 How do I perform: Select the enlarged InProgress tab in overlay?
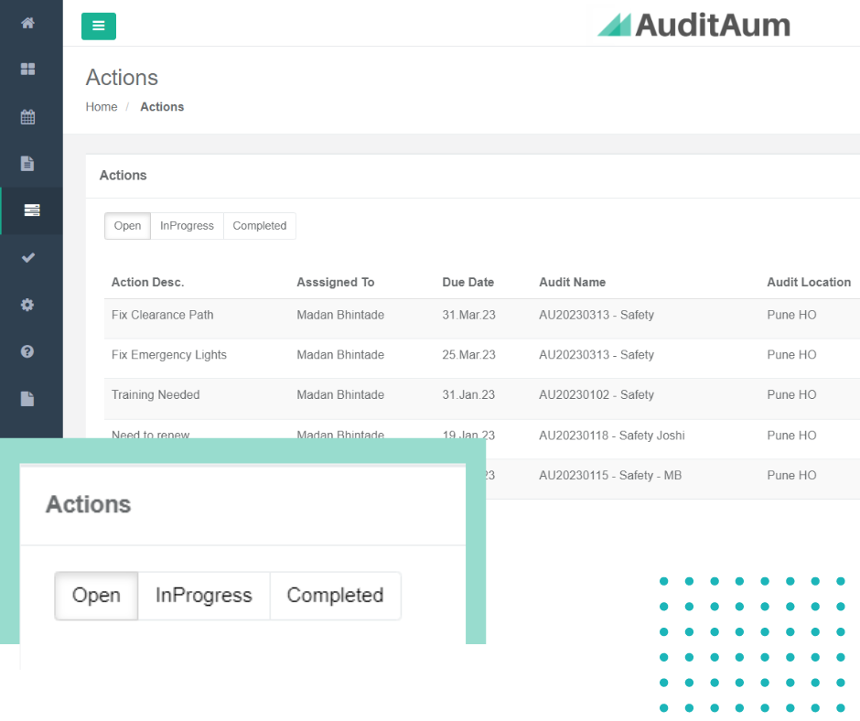click(x=204, y=596)
